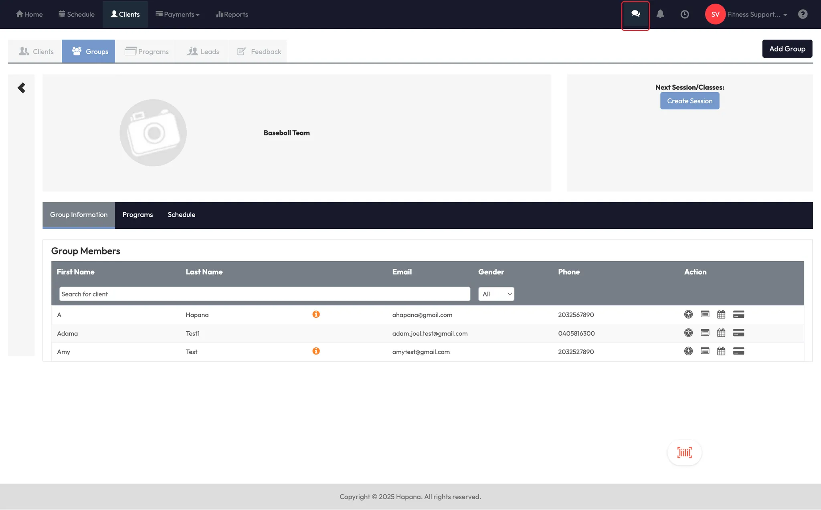The width and height of the screenshot is (821, 510).
Task: Open the calendar icon for Adama Test1
Action: [x=721, y=333]
